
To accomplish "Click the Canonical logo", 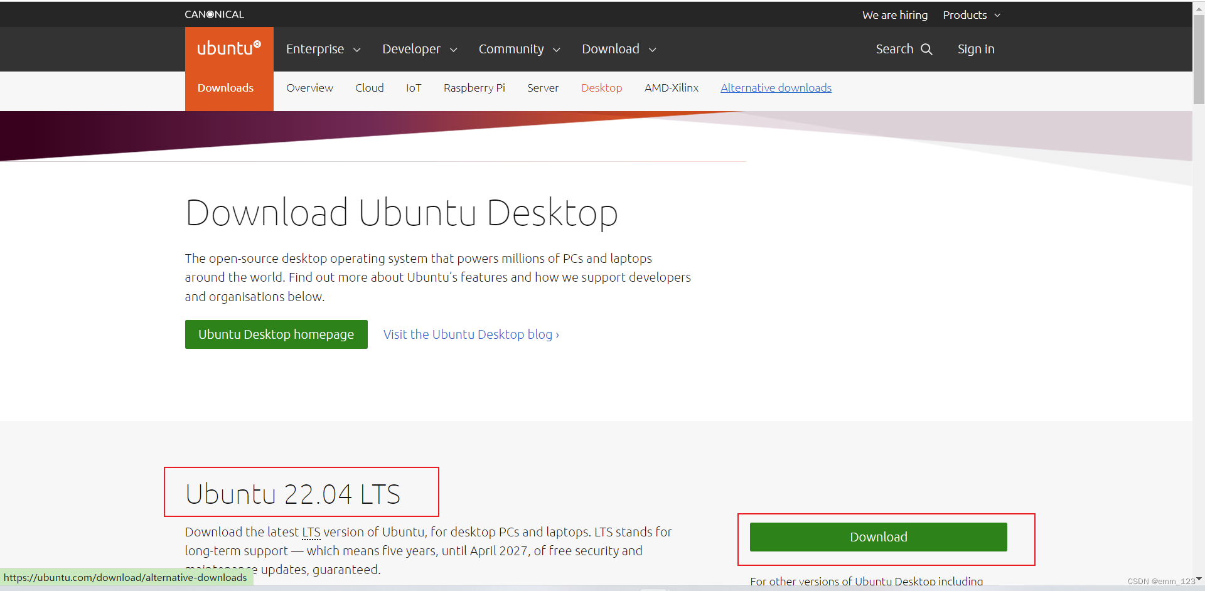I will 214,14.
